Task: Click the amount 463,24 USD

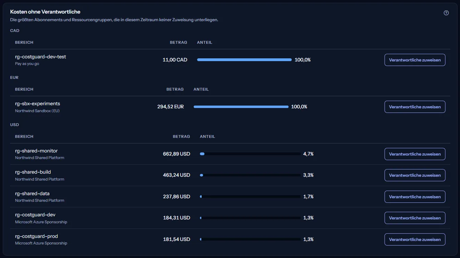Action: tap(177, 175)
